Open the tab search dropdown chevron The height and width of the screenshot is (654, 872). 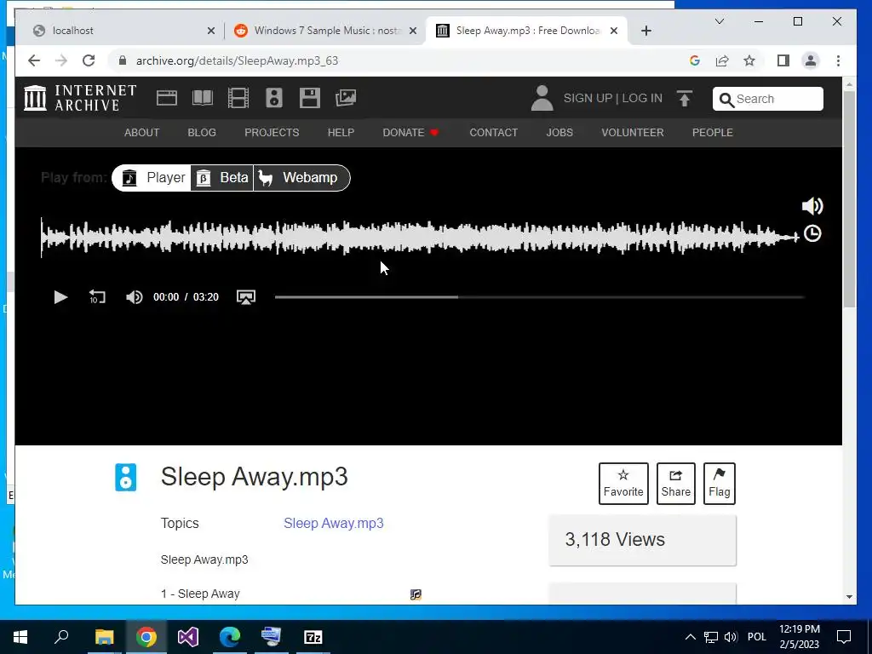pyautogui.click(x=719, y=21)
